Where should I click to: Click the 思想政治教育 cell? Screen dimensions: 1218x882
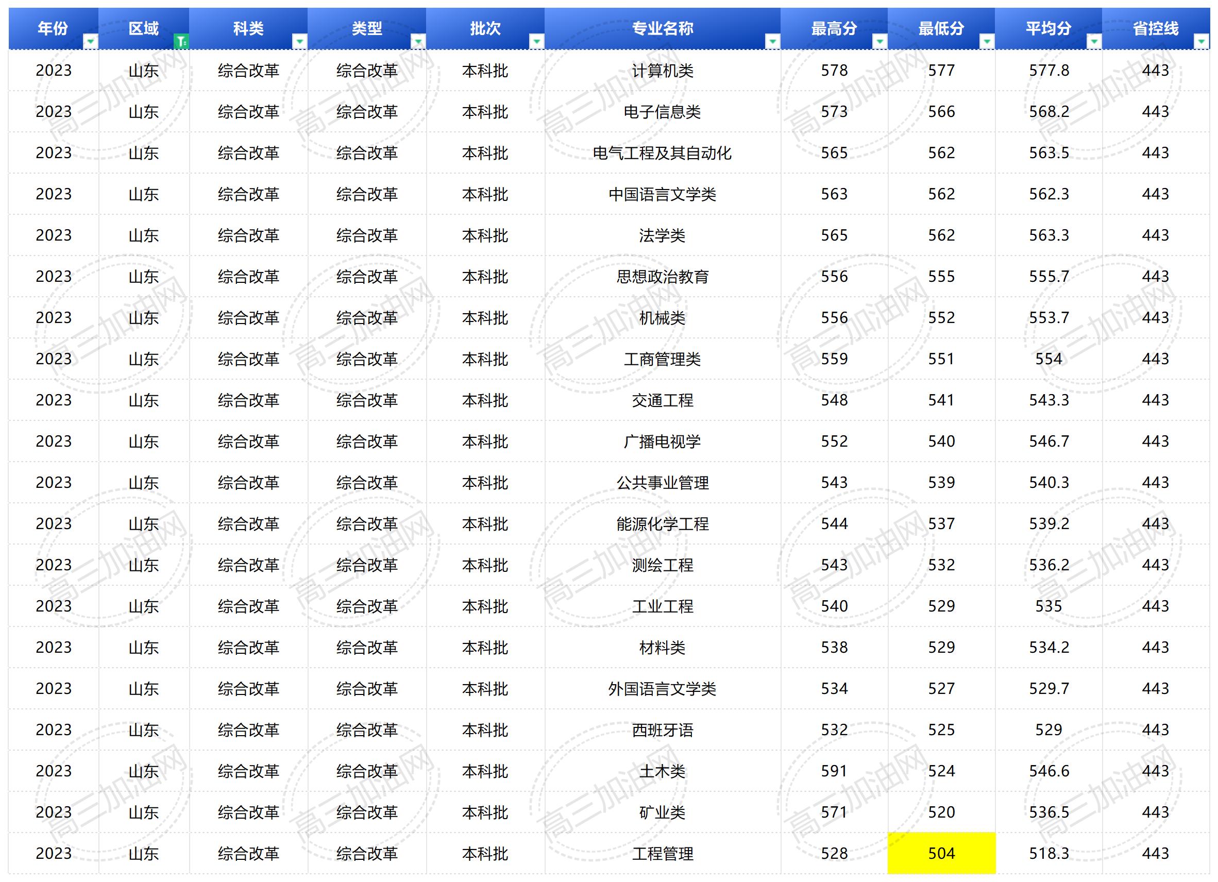(663, 277)
